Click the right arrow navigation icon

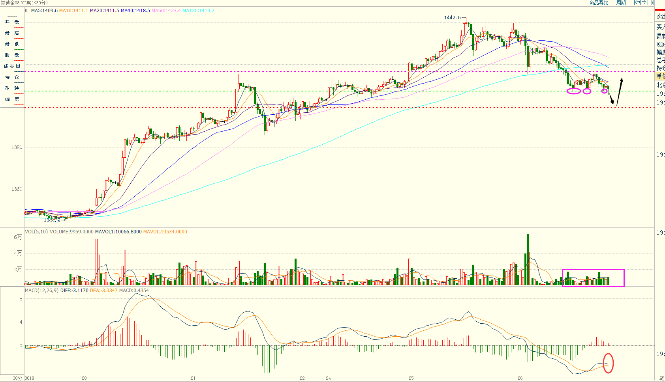pyautogui.click(x=644, y=2)
